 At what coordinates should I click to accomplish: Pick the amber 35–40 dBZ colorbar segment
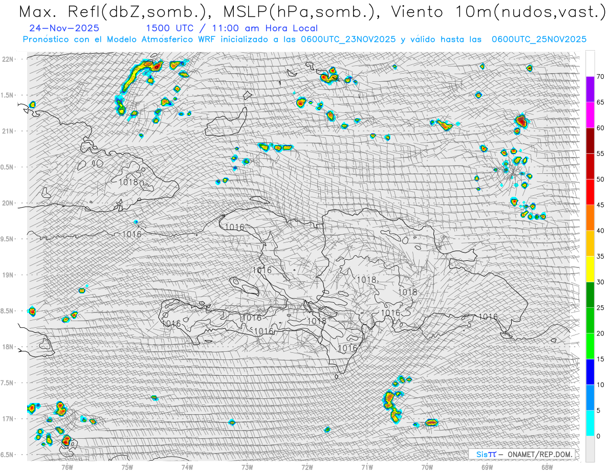[590, 243]
